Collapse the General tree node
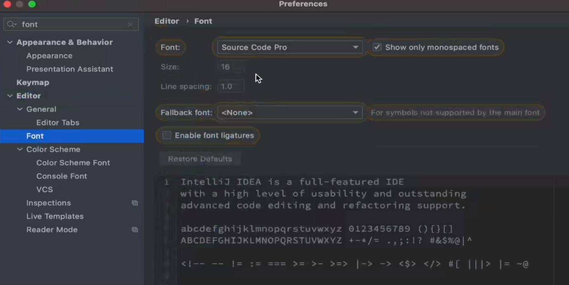Viewport: 569px width, 285px height. (20, 109)
